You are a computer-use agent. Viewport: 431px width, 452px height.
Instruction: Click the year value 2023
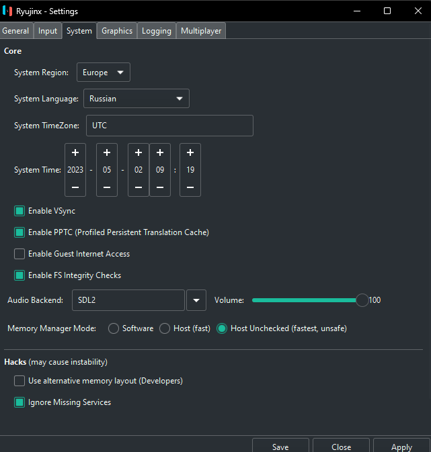[x=75, y=170]
